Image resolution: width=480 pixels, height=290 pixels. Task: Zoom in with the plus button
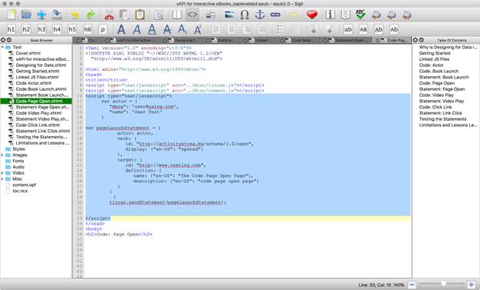(472, 285)
